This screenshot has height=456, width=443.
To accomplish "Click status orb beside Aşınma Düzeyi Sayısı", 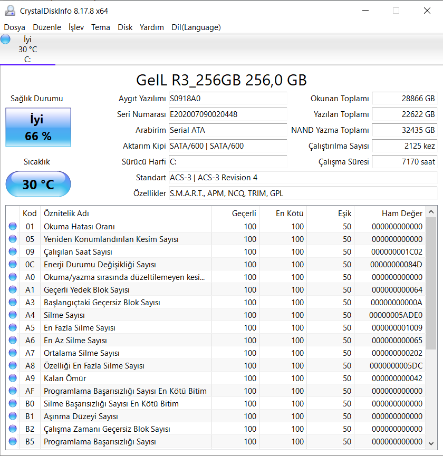I will pos(13,416).
